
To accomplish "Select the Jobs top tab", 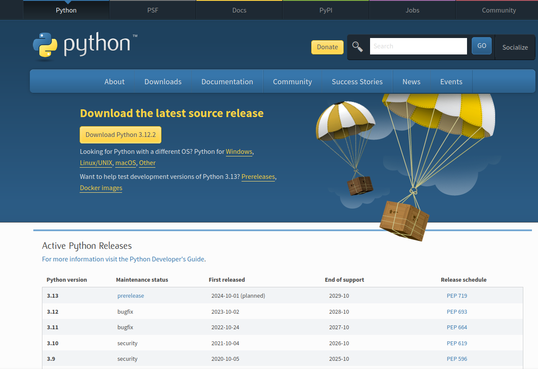I will (x=412, y=10).
